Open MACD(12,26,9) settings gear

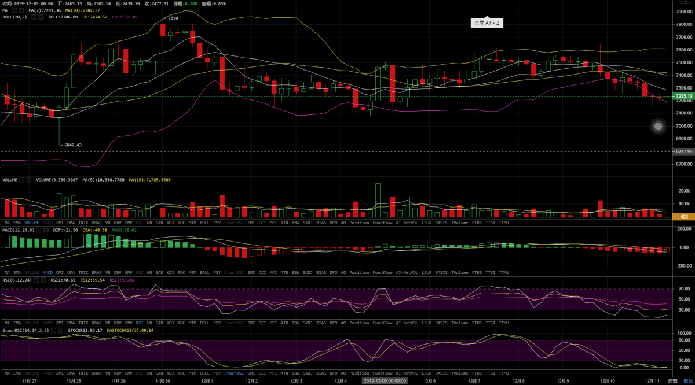click(40, 230)
